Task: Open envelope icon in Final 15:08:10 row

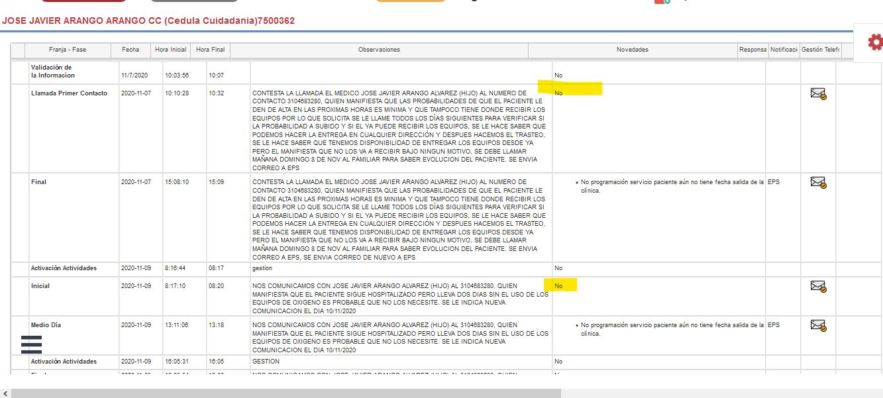Action: 818,182
